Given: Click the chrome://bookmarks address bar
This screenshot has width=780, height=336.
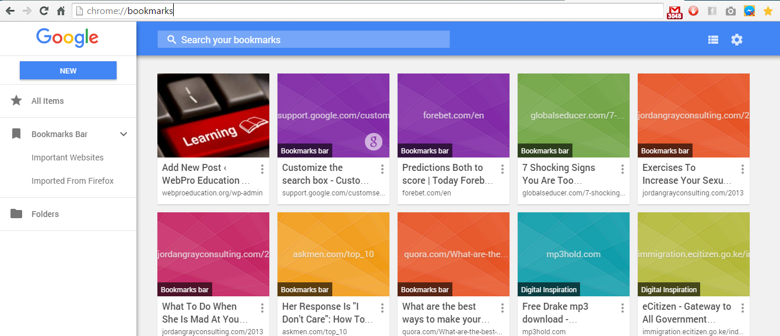Looking at the screenshot, I should (368, 10).
